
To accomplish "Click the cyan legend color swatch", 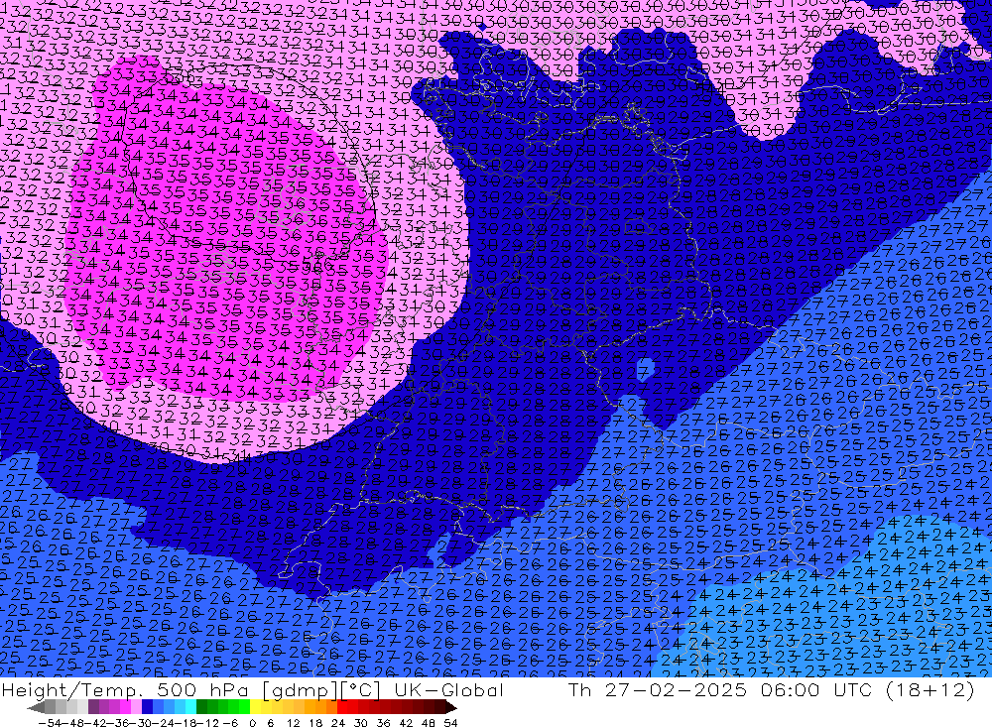I will (x=190, y=707).
